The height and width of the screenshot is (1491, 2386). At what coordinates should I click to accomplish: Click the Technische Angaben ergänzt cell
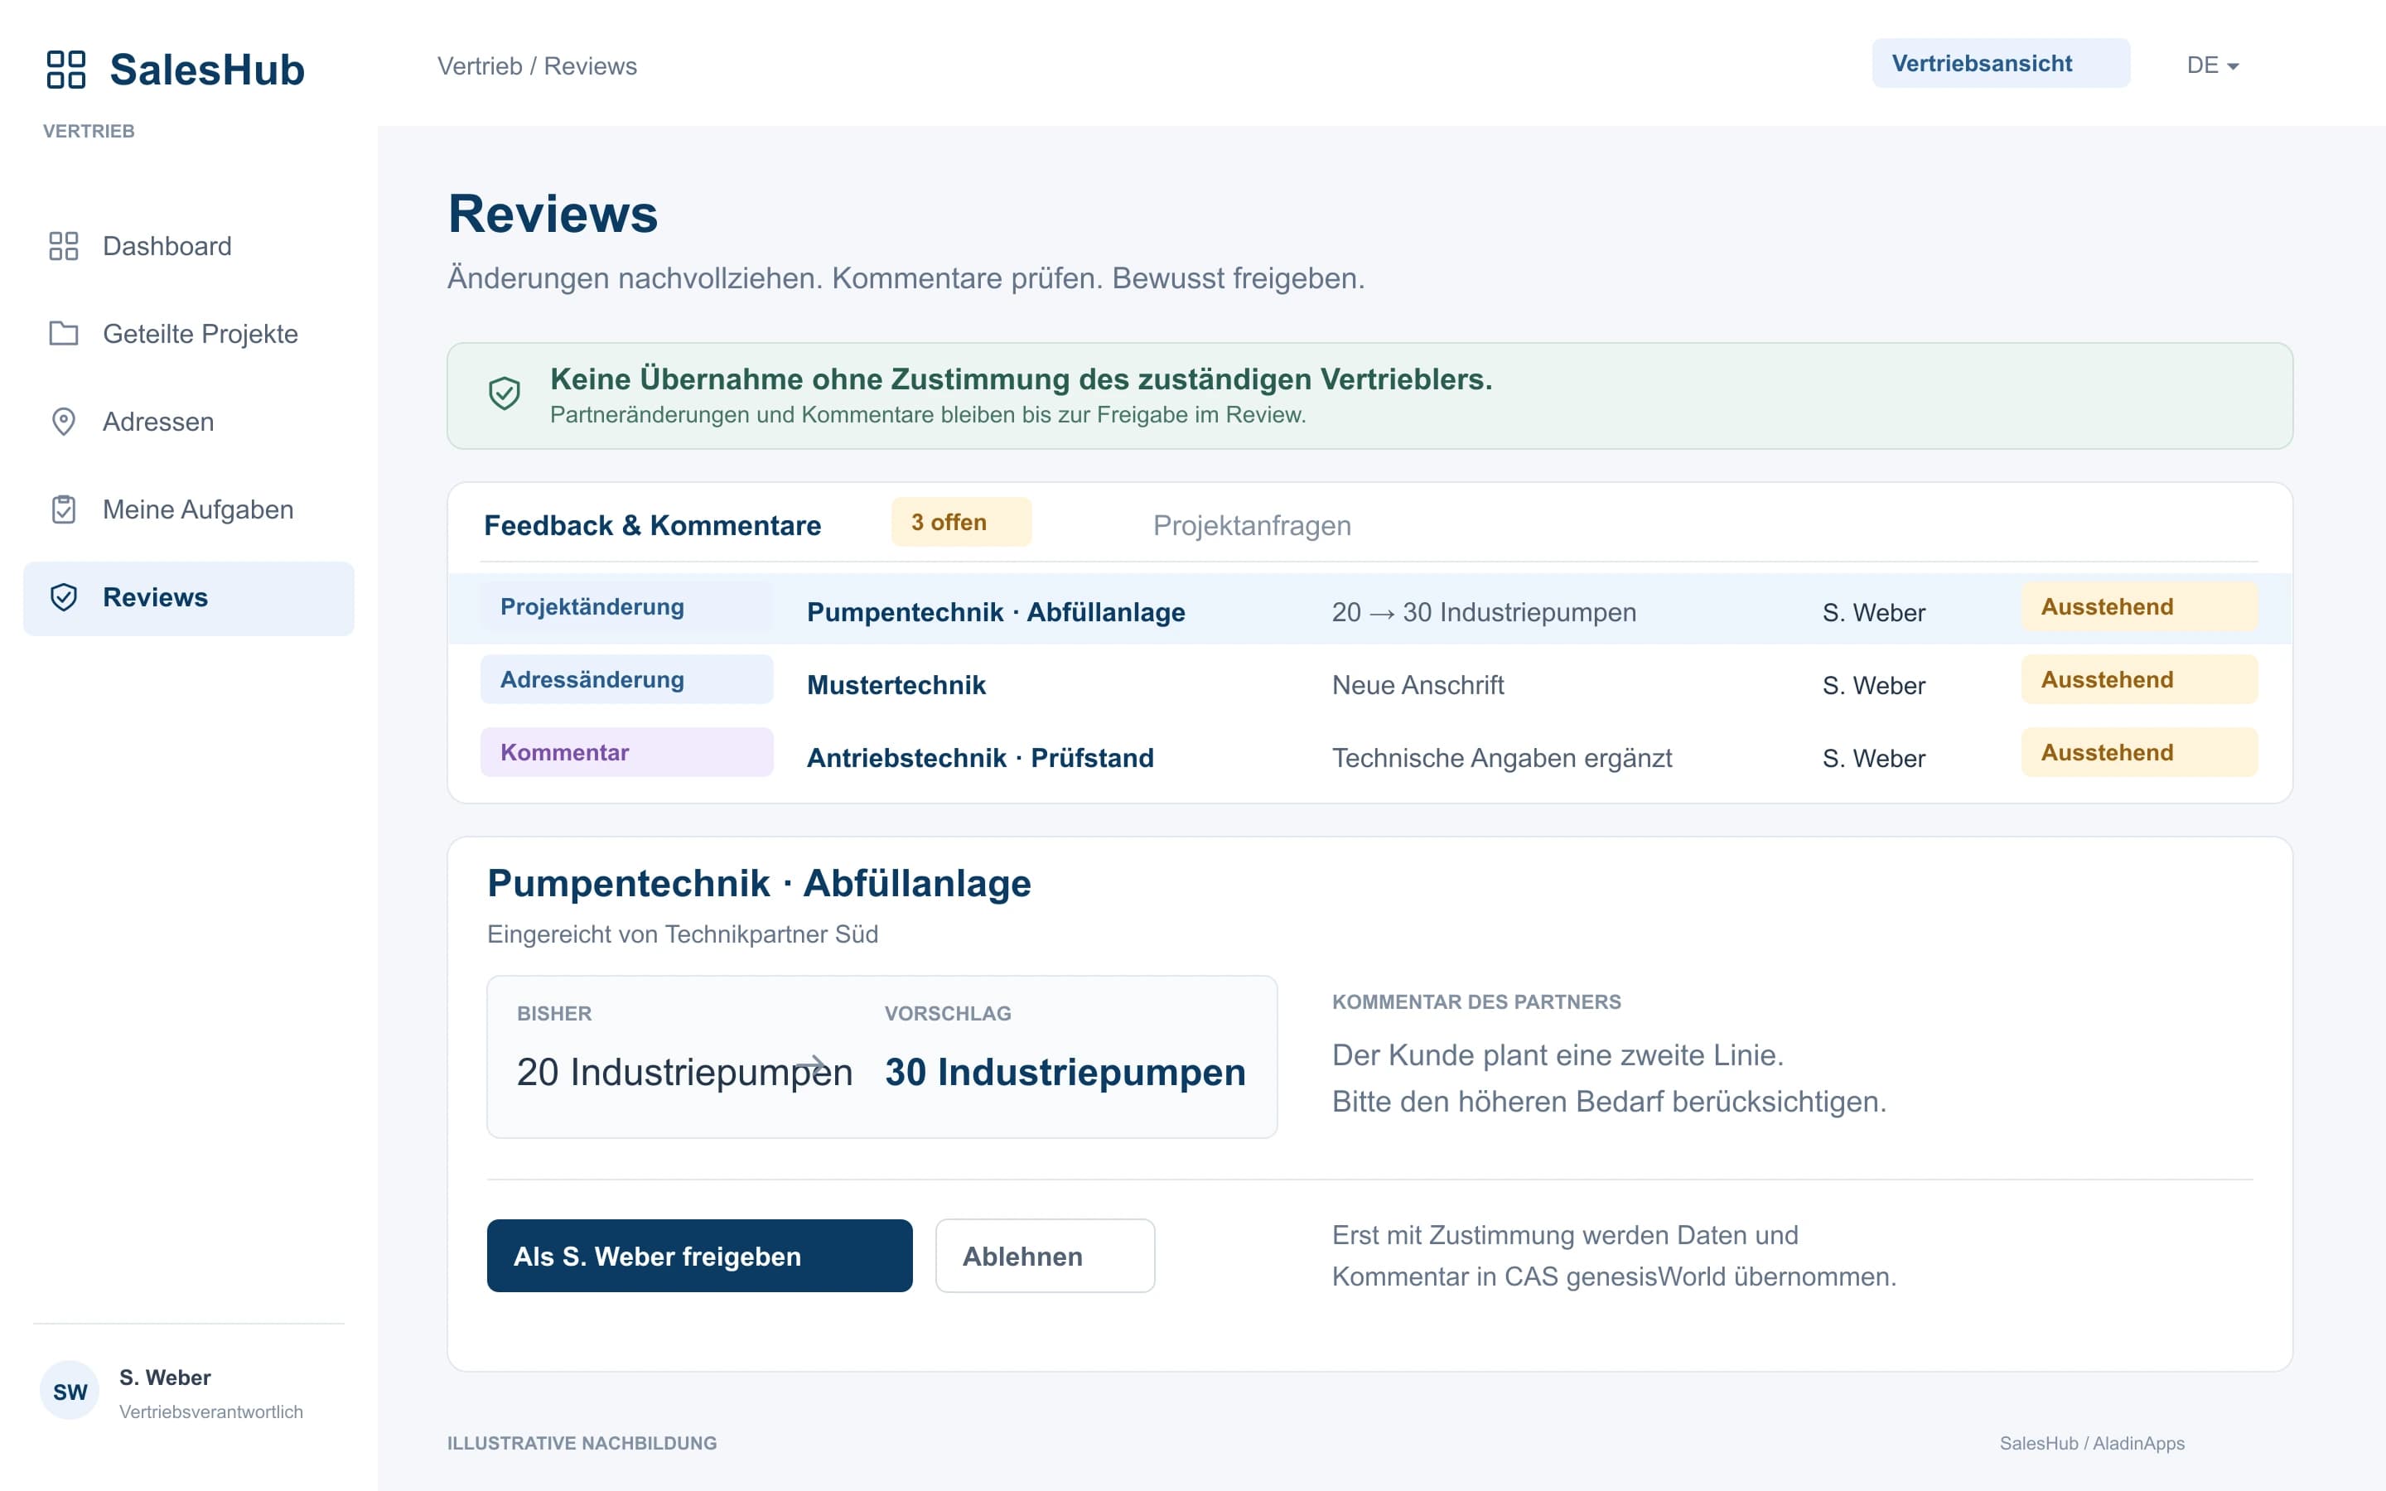(x=1501, y=758)
